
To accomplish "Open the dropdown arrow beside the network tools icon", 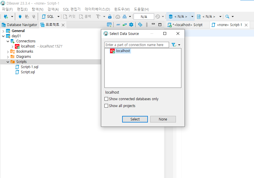I will [x=130, y=17].
